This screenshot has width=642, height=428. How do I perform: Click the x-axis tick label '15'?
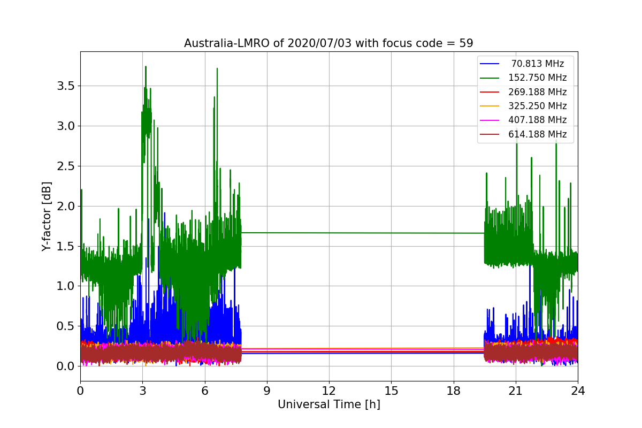click(x=391, y=391)
